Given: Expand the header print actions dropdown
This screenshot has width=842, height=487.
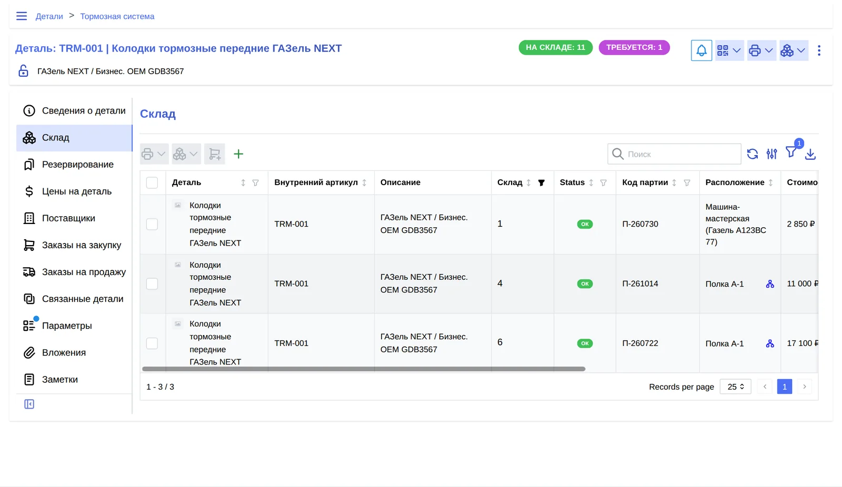Looking at the screenshot, I should (761, 50).
